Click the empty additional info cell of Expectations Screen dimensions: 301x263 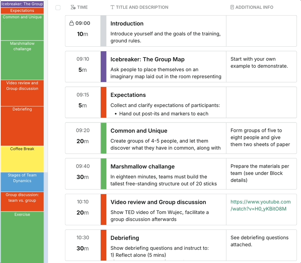pos(261,102)
